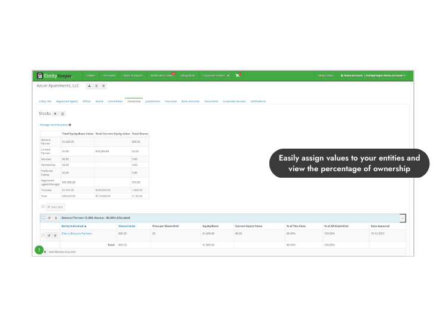
Task: Open the Notification Center
Action: (x=162, y=76)
